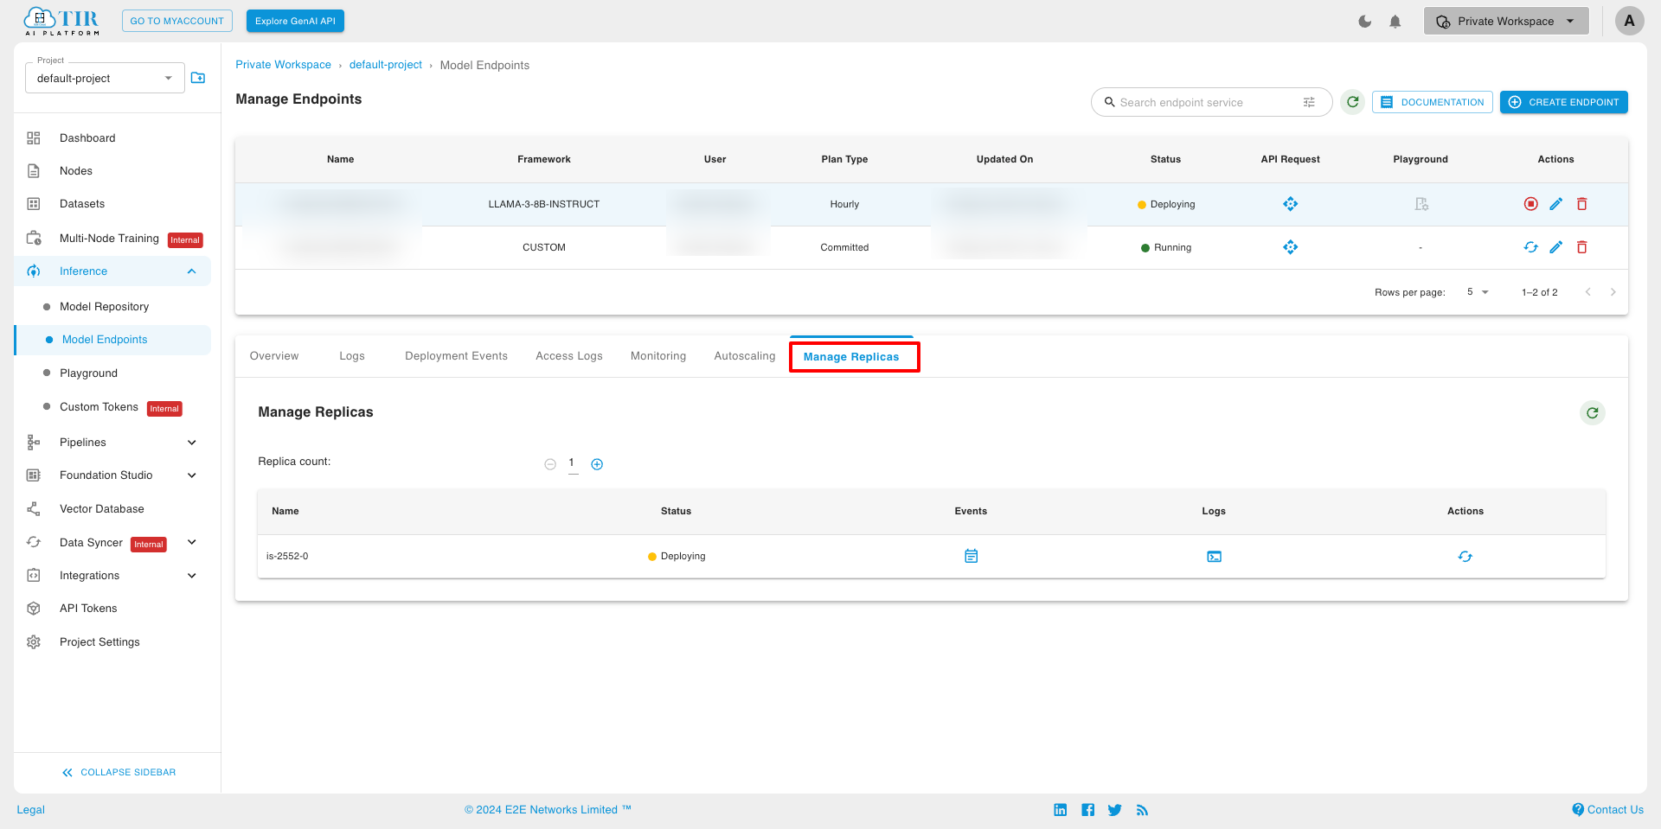
Task: Click the TIR AI Platform logo
Action: tap(62, 22)
